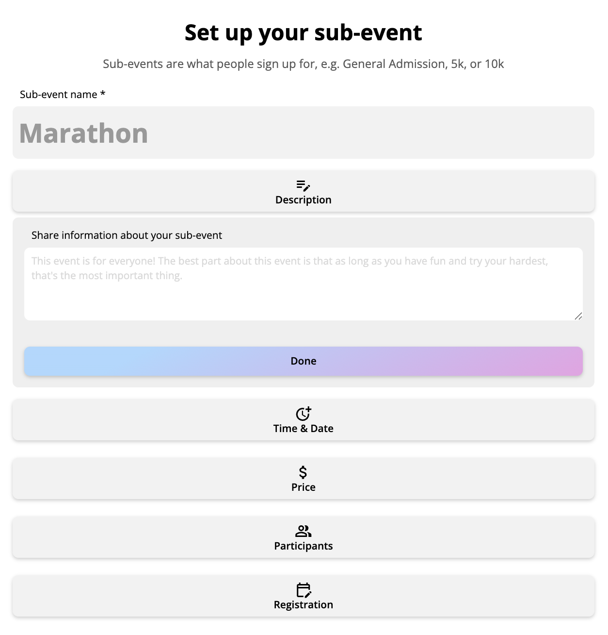
Task: Click 'Share information about your sub-event' label
Action: [x=127, y=235]
